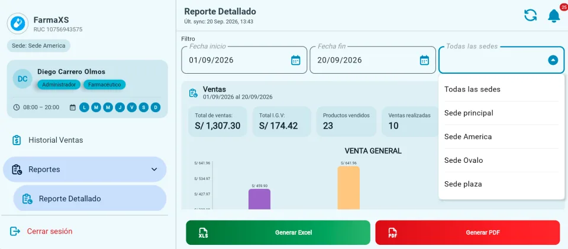
Task: Click the 'Diego Carrero Olmos' name
Action: click(x=72, y=72)
